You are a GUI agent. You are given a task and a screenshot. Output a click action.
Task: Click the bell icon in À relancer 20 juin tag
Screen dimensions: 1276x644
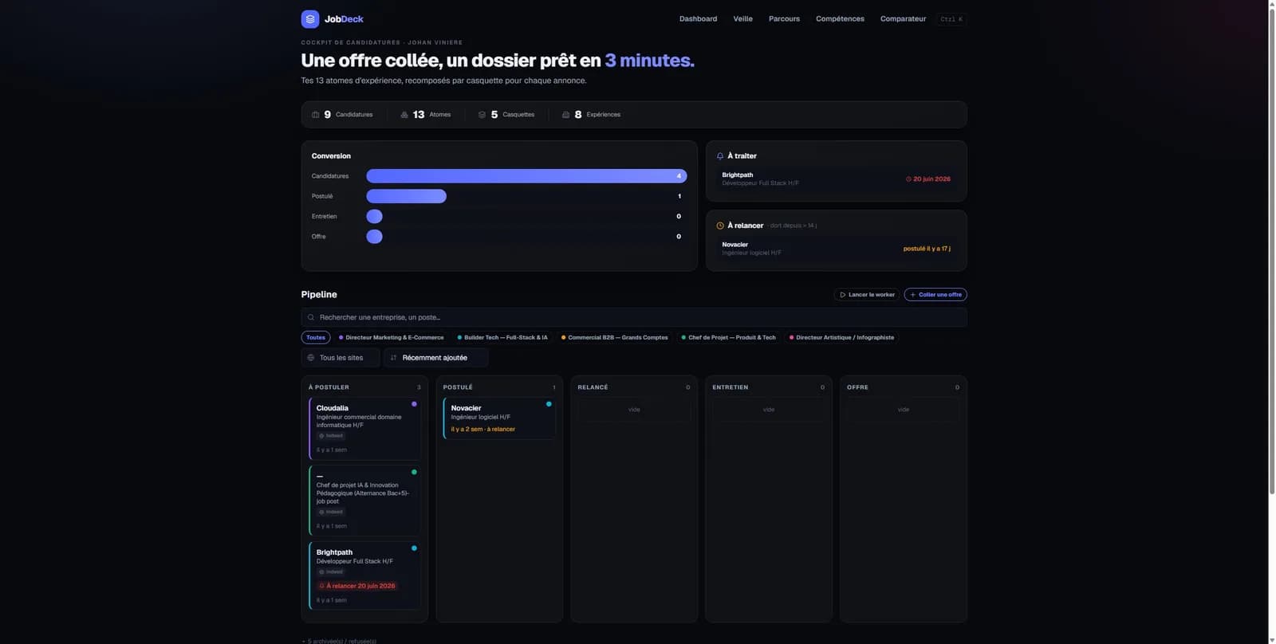click(x=322, y=586)
